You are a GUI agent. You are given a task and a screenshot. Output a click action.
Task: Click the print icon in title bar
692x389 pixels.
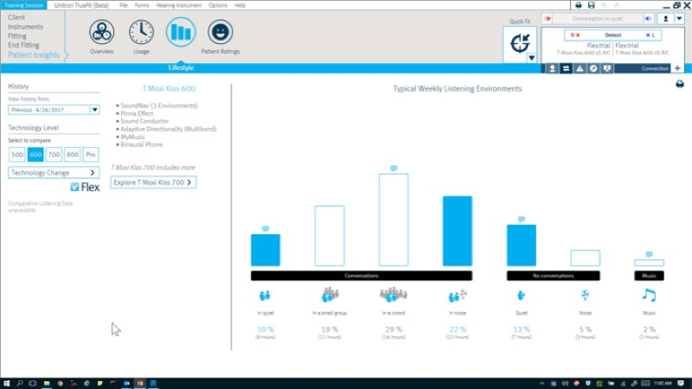pos(578,5)
